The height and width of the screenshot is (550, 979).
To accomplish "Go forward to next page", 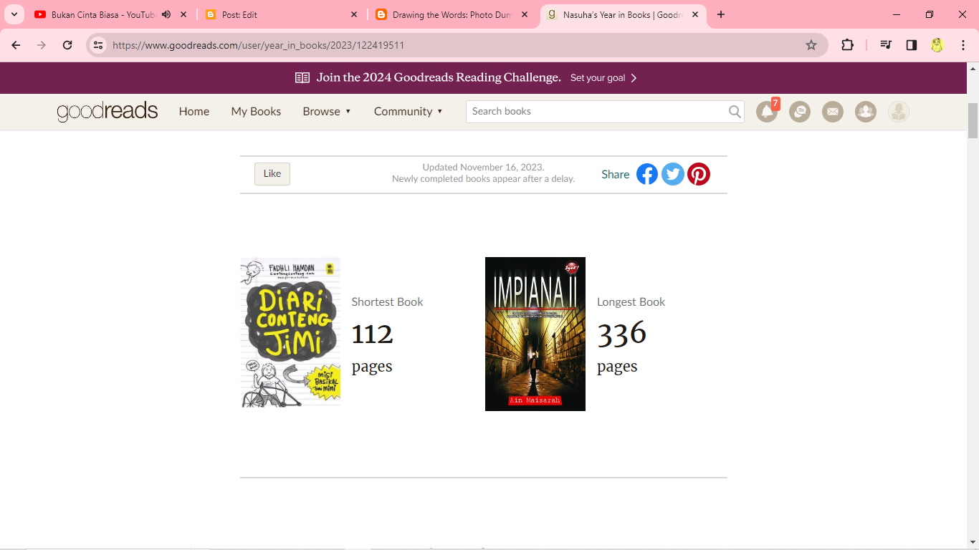I will point(42,45).
